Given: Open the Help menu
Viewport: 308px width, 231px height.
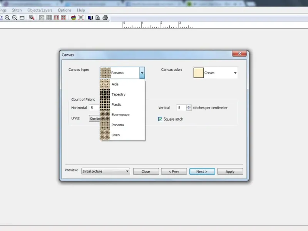Looking at the screenshot, I should tap(81, 10).
